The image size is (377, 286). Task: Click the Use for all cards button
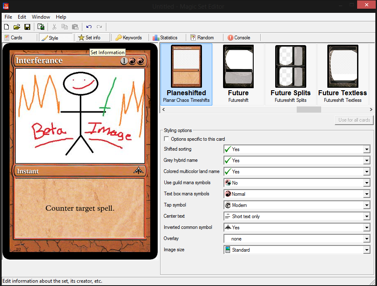point(354,120)
